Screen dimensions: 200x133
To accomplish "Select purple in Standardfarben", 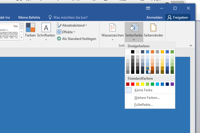I will point(172,84).
